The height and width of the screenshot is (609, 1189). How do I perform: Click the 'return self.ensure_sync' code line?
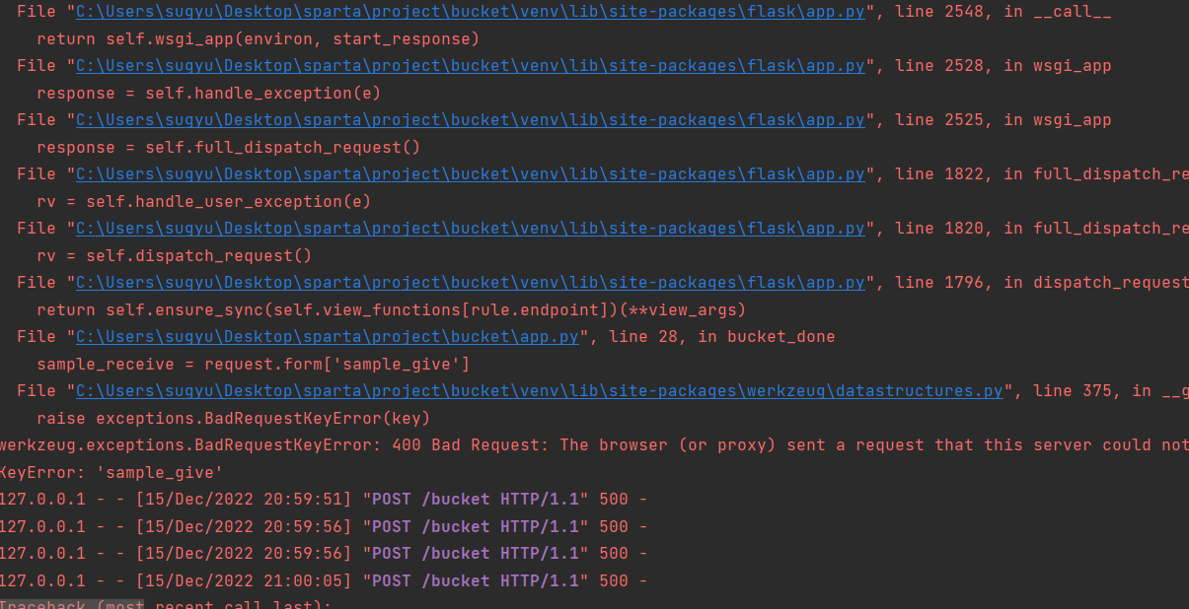click(x=391, y=310)
